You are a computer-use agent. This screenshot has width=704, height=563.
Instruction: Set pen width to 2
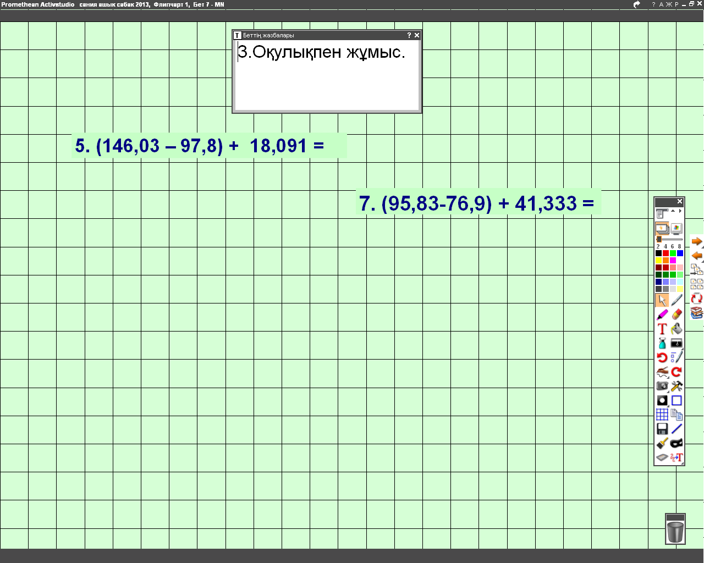point(658,246)
